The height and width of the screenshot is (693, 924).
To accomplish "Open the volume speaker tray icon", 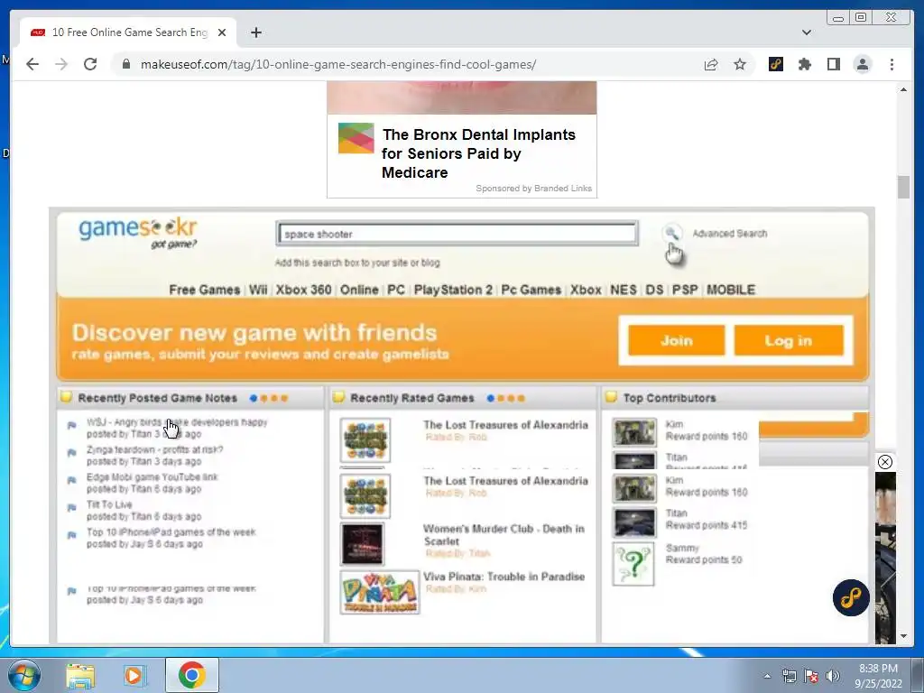I will pos(833,676).
